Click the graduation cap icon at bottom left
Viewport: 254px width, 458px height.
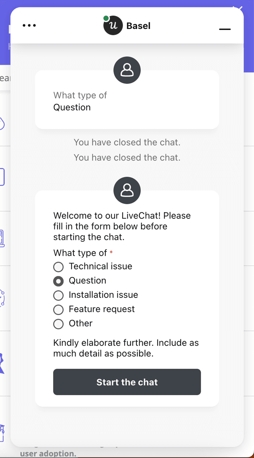[x=2, y=432]
